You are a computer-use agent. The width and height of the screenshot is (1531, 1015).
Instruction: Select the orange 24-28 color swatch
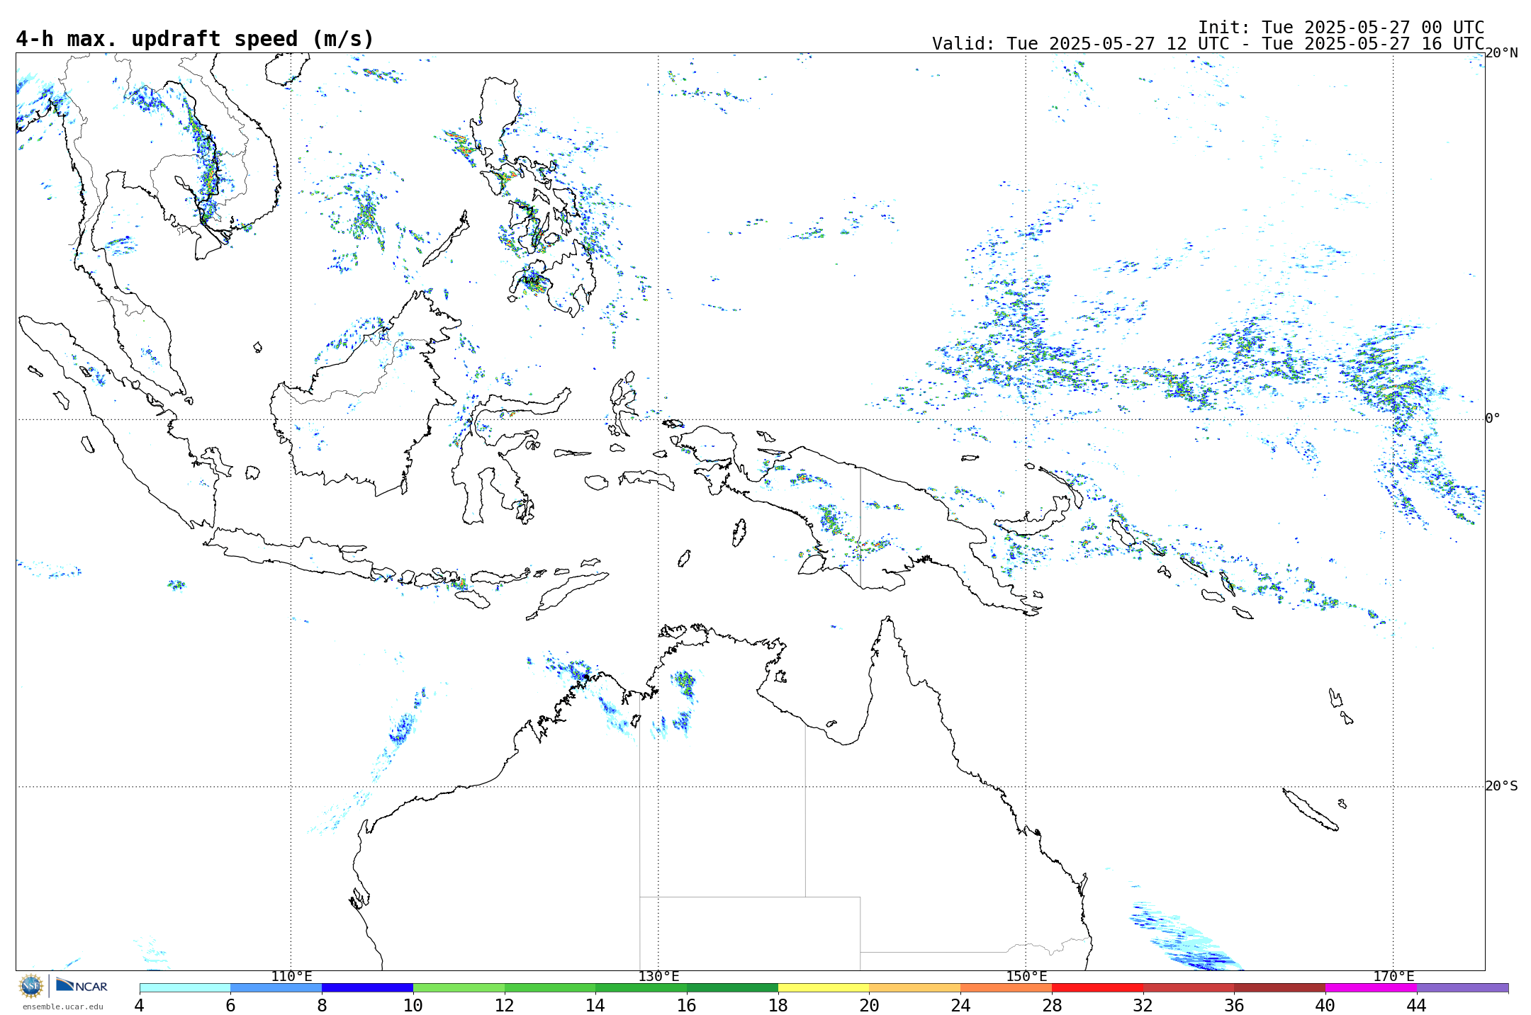(1006, 987)
